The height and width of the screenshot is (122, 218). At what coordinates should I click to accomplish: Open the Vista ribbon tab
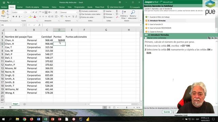coord(69,7)
